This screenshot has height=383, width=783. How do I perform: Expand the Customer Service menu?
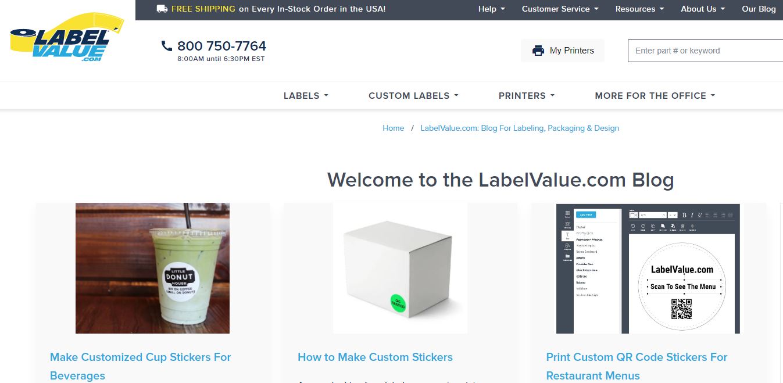coord(560,9)
